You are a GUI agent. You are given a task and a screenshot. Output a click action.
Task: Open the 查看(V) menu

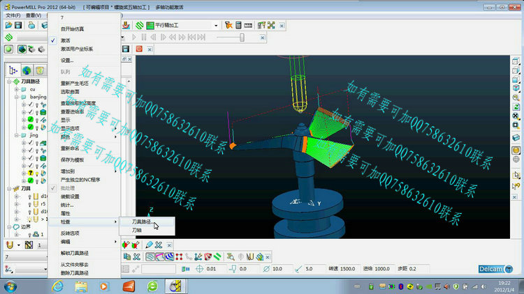[34, 15]
